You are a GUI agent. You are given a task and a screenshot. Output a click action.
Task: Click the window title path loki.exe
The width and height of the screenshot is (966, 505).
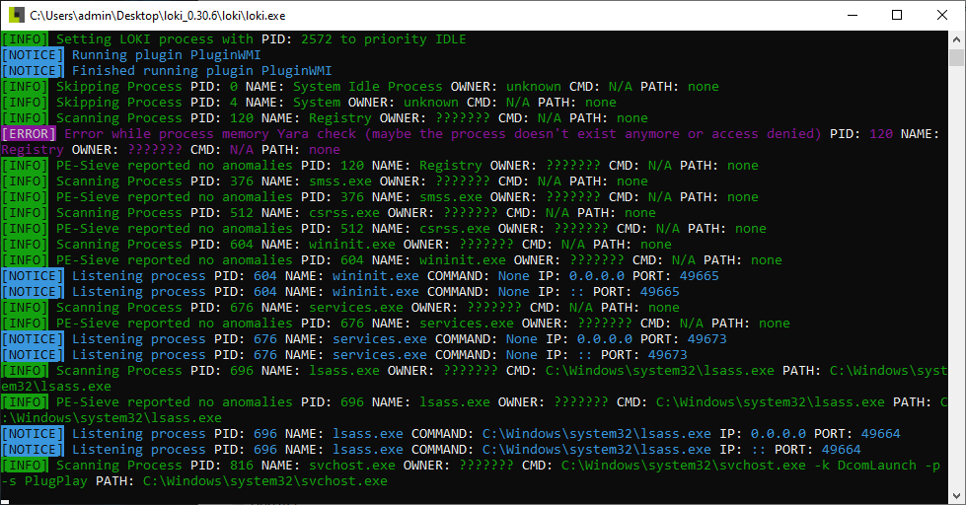point(158,16)
